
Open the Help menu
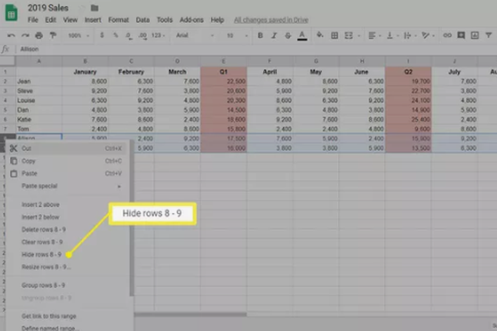tap(217, 20)
